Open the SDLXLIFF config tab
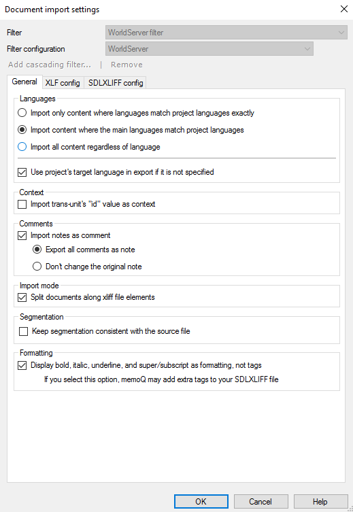This screenshot has width=353, height=512. [116, 83]
